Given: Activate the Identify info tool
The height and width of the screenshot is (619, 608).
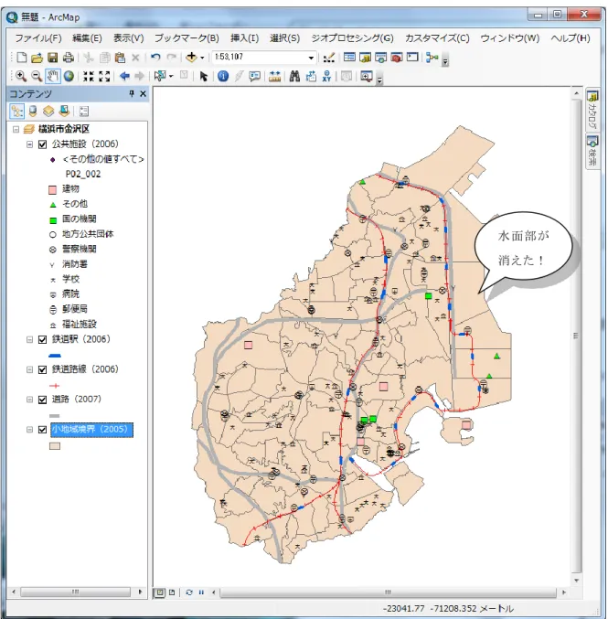Looking at the screenshot, I should click(223, 76).
